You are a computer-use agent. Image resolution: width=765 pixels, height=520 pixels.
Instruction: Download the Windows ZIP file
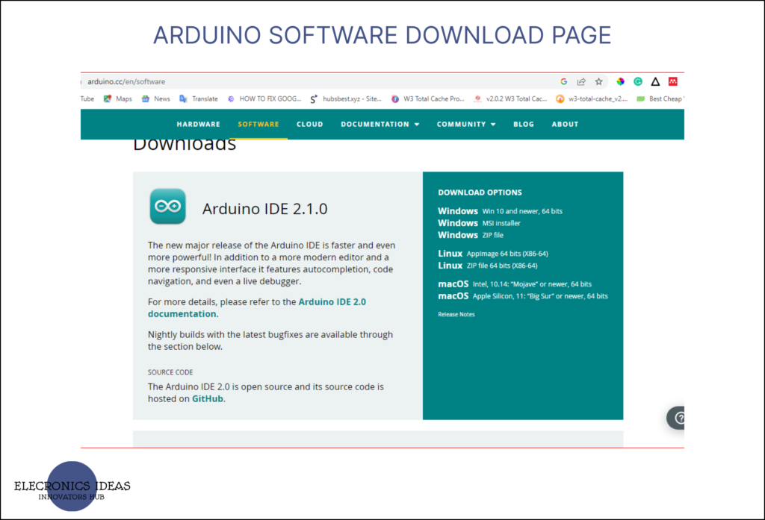471,235
